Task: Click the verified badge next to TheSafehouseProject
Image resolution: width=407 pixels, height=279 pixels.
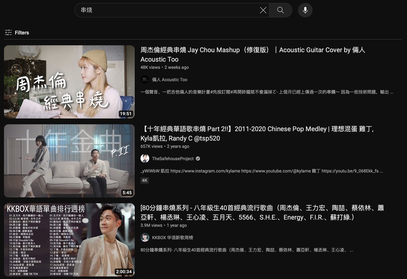Action: click(198, 158)
